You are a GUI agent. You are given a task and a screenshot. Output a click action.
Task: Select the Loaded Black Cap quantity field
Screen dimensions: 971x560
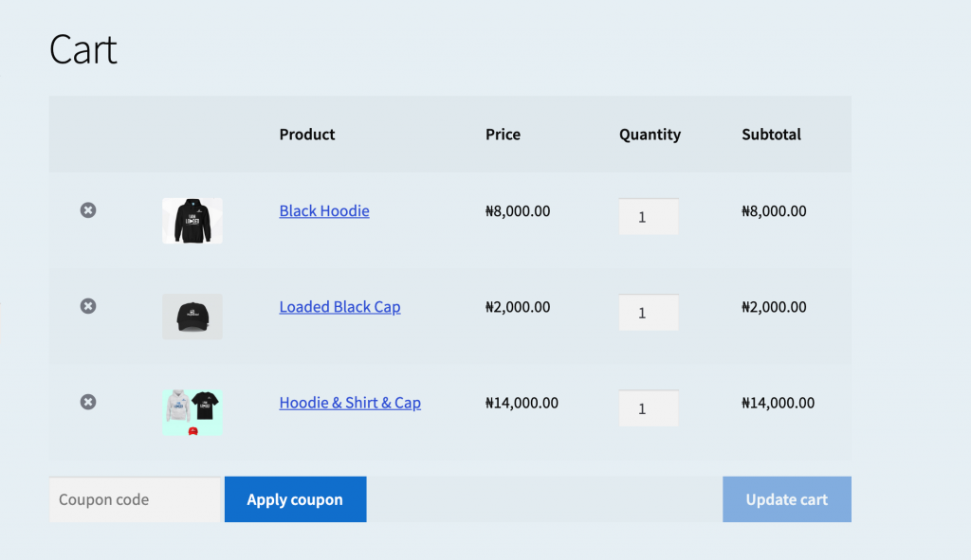(649, 312)
